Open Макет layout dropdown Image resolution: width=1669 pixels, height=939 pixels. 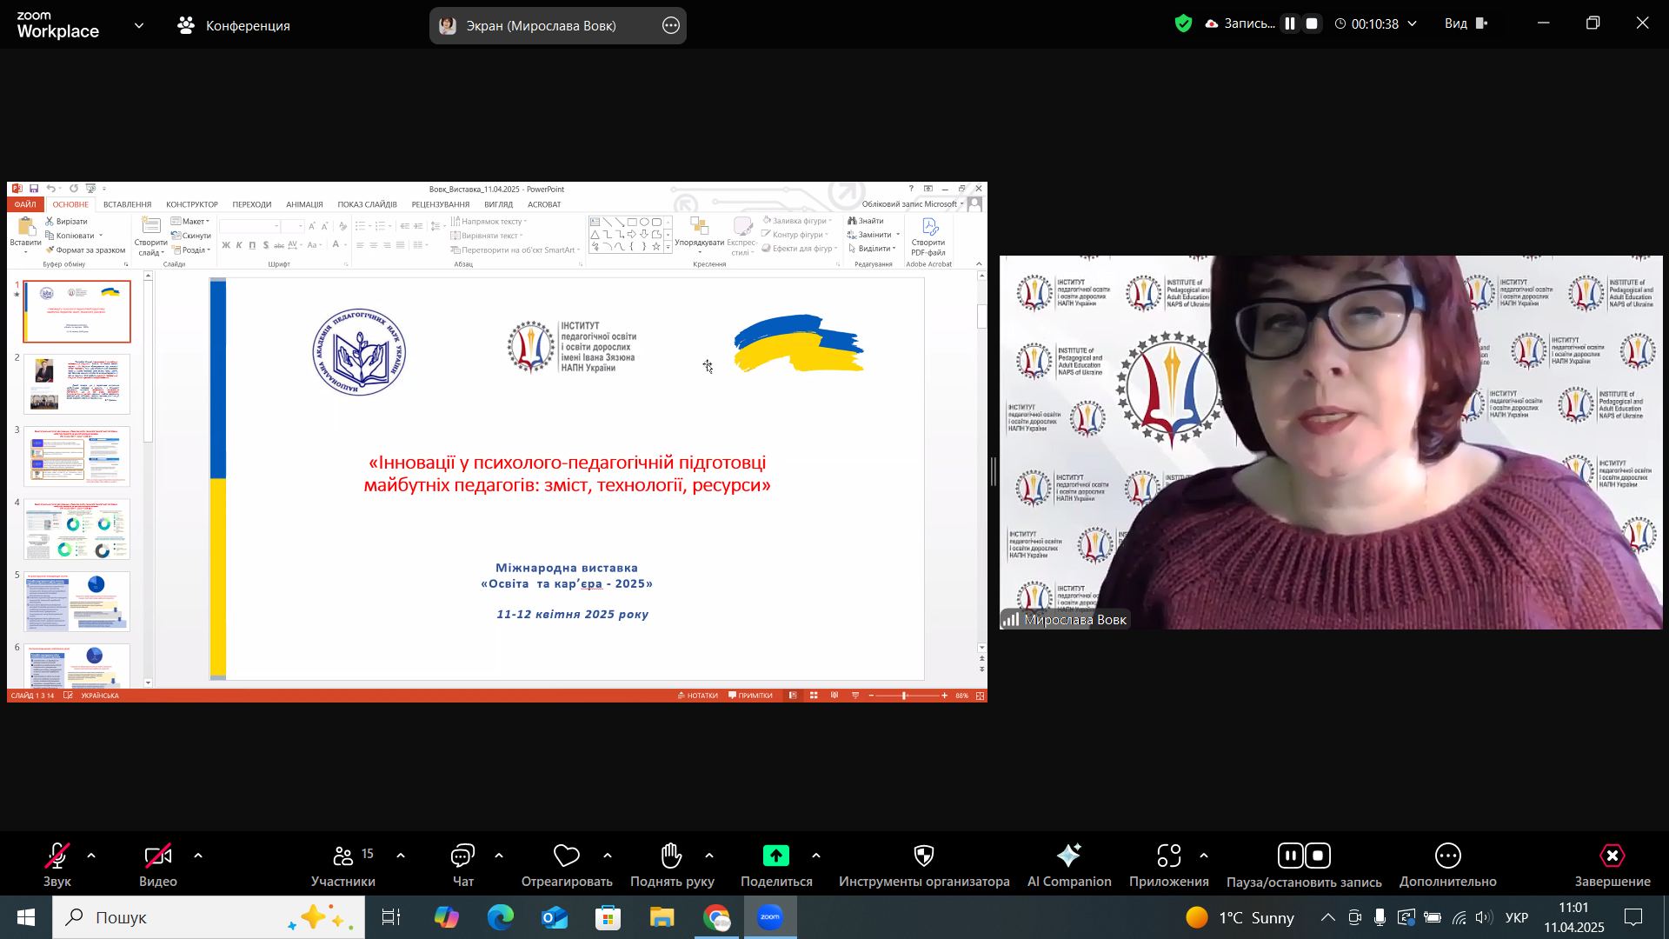(x=191, y=222)
